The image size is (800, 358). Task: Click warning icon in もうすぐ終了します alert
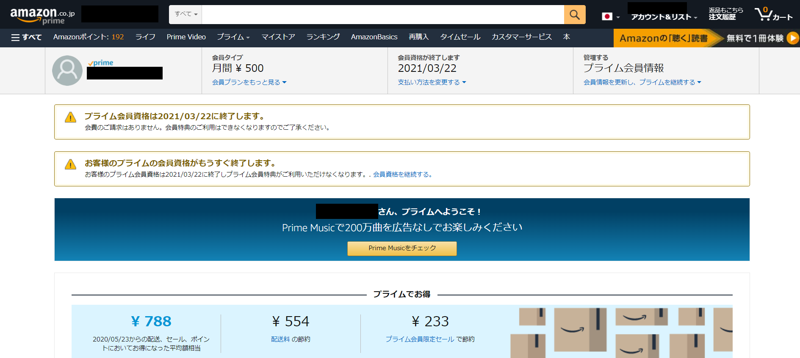[70, 164]
